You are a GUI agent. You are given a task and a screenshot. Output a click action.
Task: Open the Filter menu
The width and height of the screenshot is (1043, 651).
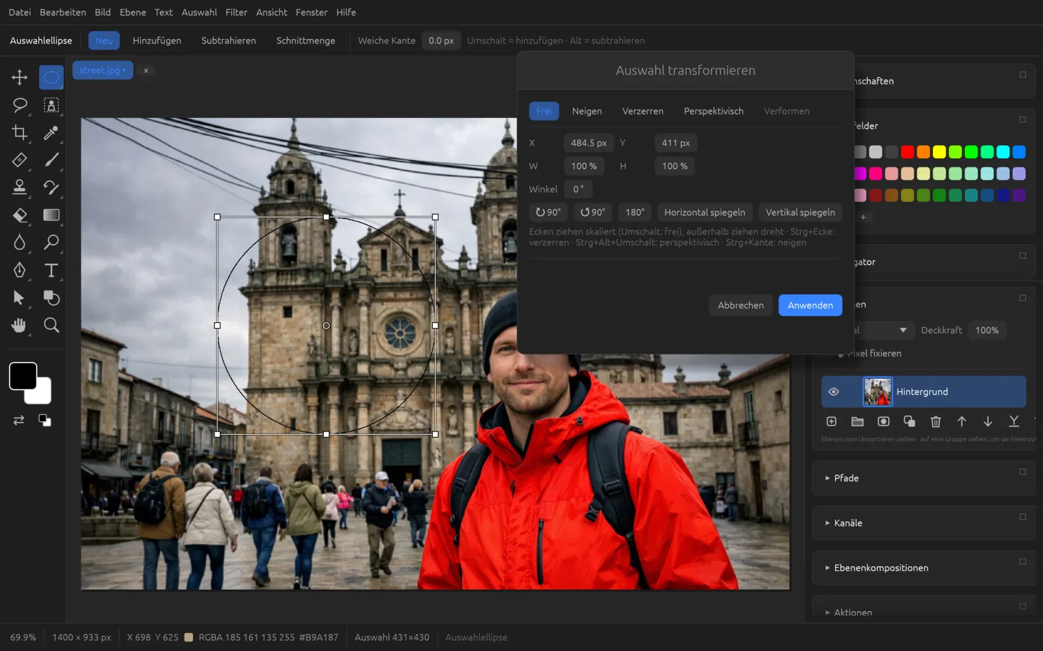[x=236, y=12]
